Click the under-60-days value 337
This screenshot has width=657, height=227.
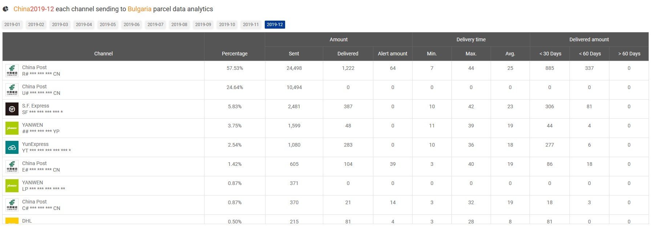click(589, 68)
